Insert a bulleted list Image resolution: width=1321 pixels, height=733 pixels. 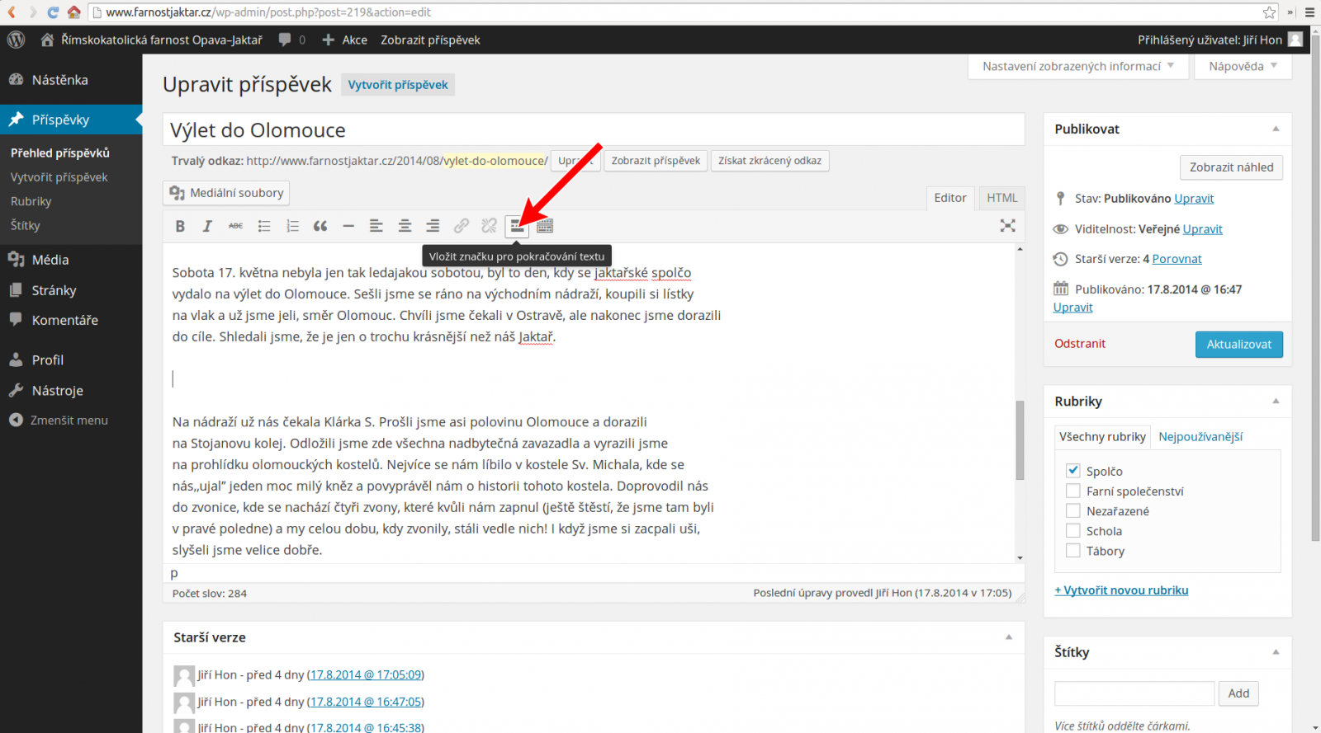point(264,226)
